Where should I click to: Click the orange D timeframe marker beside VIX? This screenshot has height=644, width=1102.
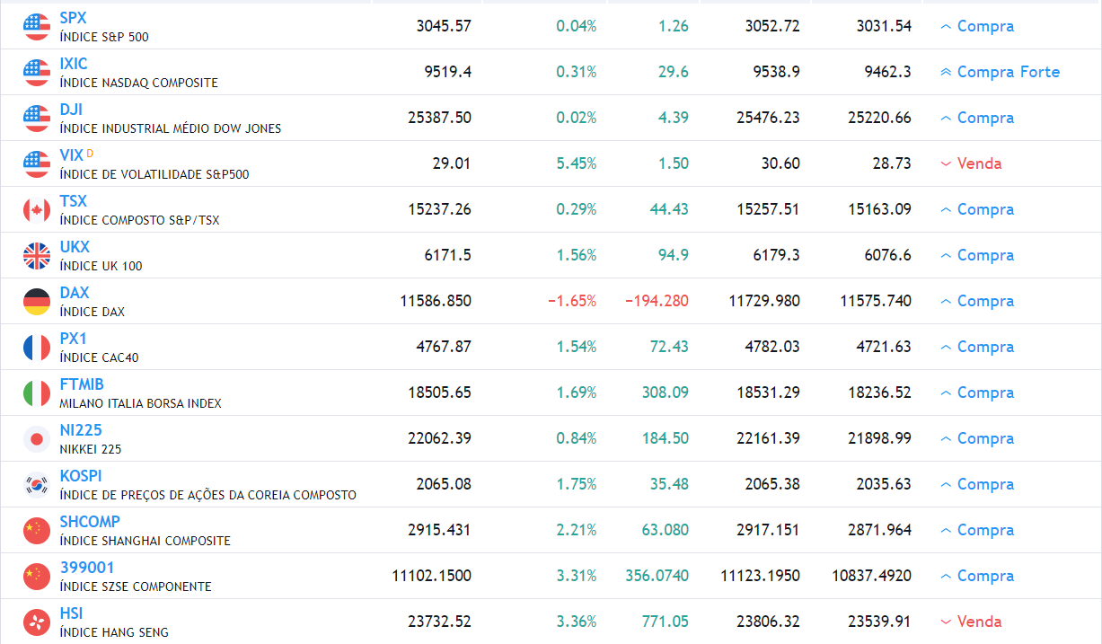tap(93, 150)
